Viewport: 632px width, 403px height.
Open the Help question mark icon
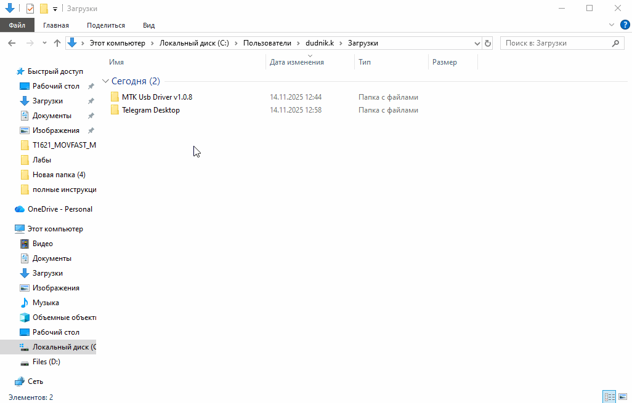(x=624, y=25)
